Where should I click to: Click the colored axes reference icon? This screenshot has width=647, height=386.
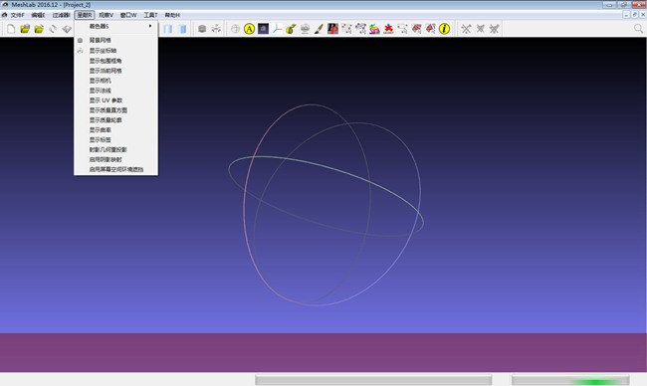point(277,29)
